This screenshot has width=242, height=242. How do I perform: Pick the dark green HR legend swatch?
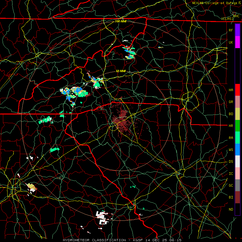237,126
